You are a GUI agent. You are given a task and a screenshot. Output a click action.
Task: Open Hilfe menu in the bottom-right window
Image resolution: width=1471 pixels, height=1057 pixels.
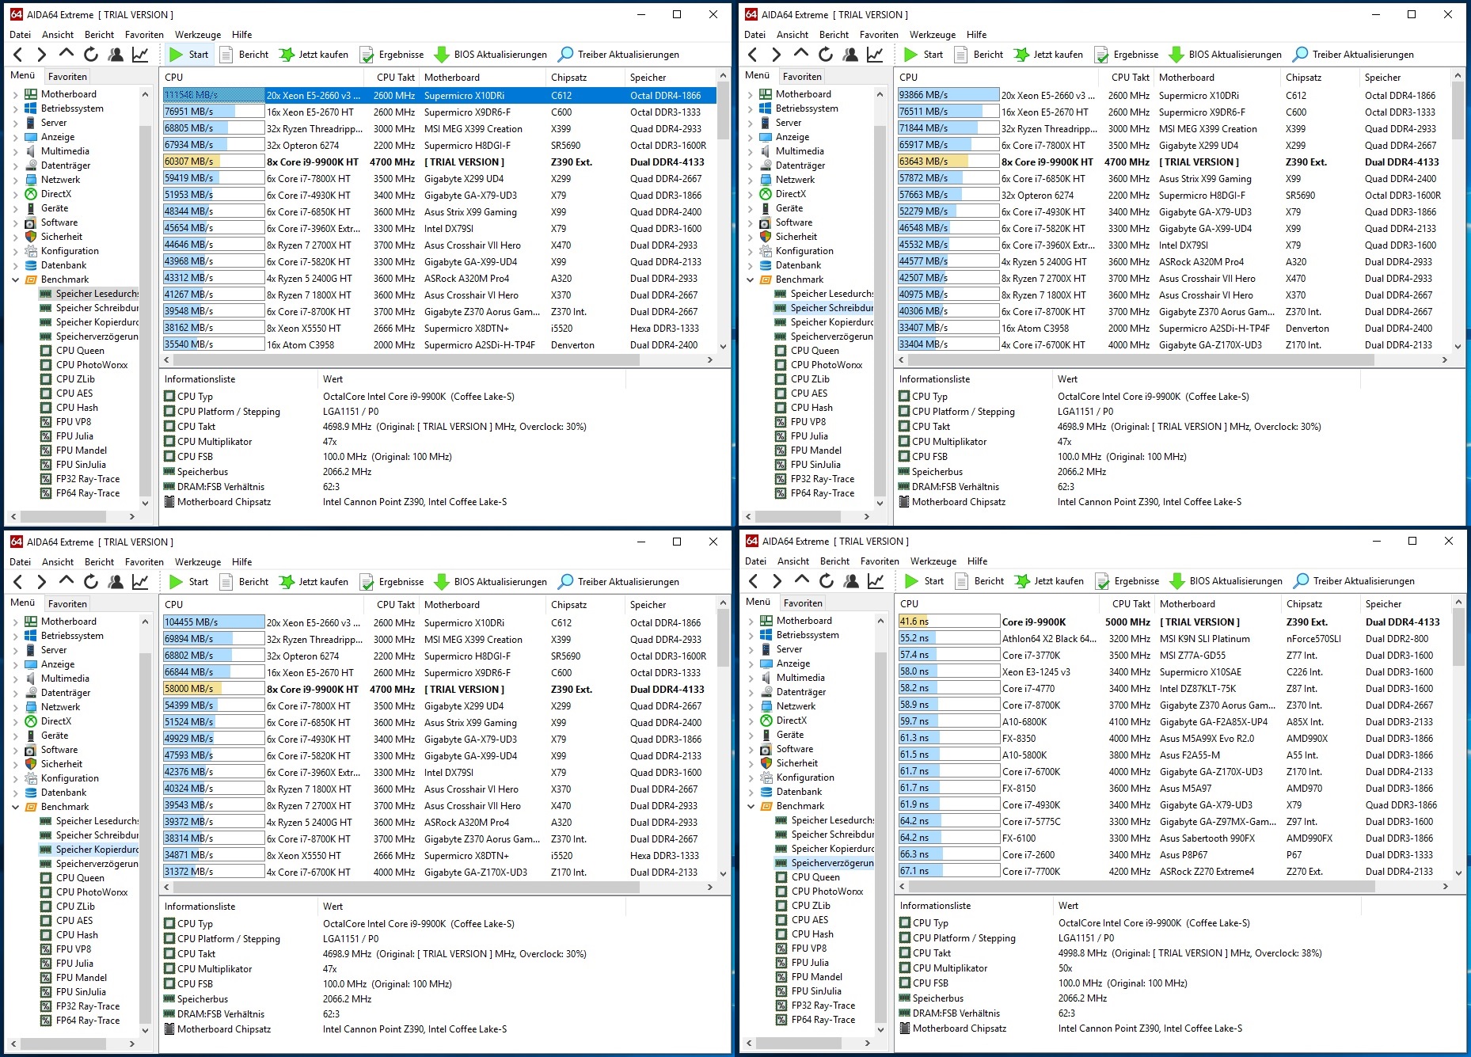click(x=978, y=561)
